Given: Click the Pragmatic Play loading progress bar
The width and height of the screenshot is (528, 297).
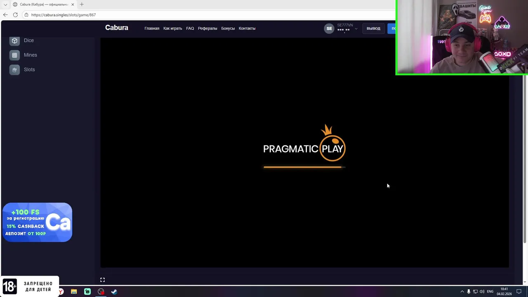Looking at the screenshot, I should 304,167.
